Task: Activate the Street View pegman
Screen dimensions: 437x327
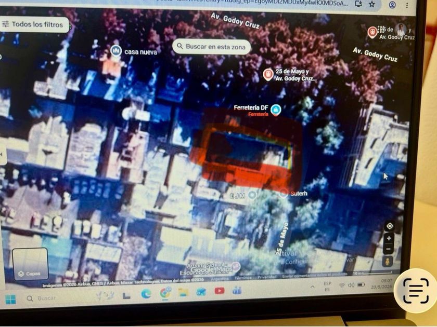Action: coord(388,262)
